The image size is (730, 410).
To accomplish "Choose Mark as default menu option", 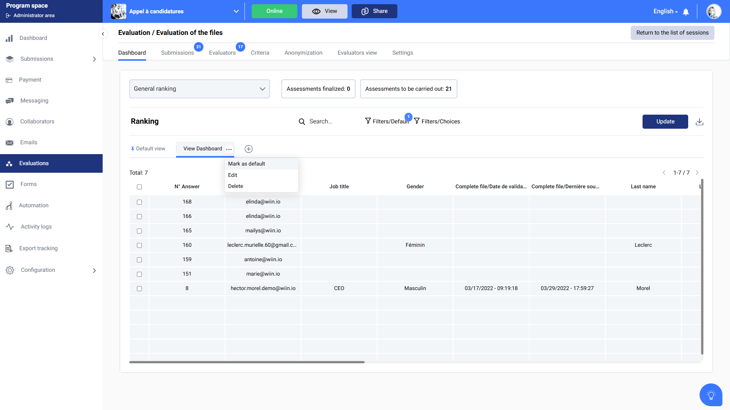I will [246, 164].
